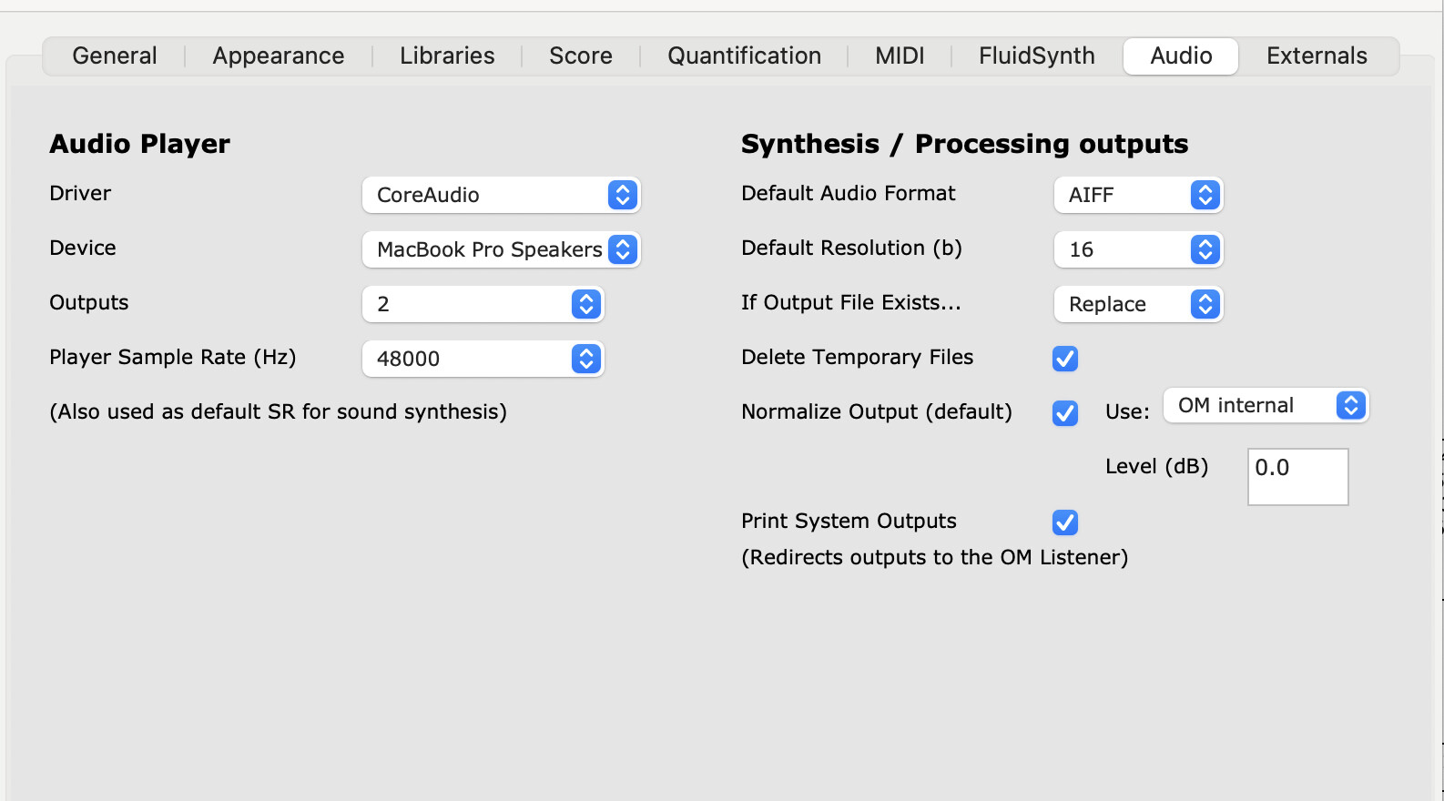Disable Print System Outputs checkbox
1444x801 pixels.
[1065, 522]
